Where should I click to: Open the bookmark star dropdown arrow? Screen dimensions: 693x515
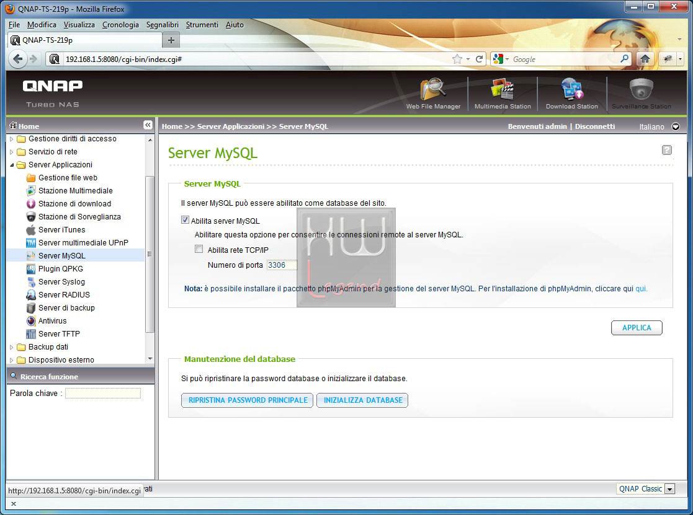point(468,59)
